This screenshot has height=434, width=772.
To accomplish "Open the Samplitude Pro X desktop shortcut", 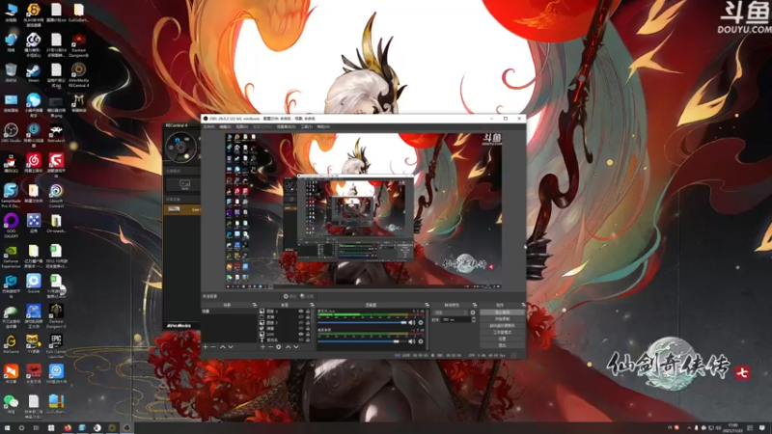I will tap(11, 195).
